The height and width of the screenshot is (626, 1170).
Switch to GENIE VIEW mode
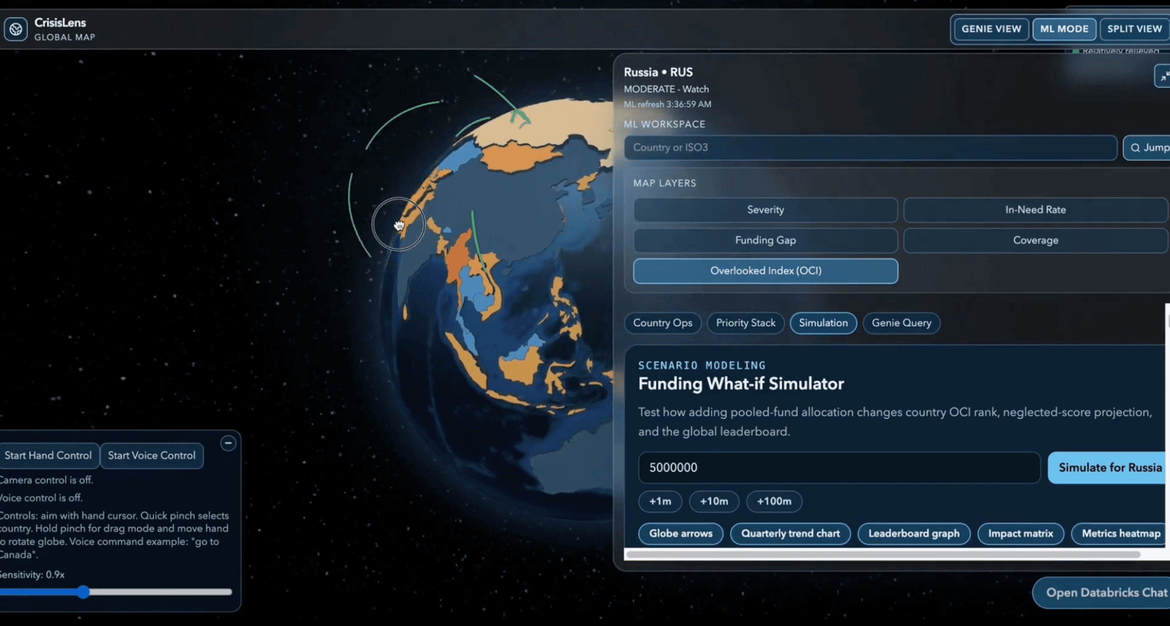(x=991, y=29)
